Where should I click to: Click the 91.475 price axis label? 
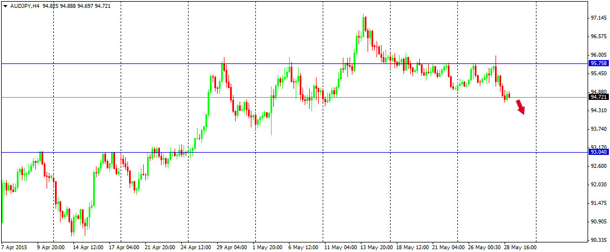[599, 203]
